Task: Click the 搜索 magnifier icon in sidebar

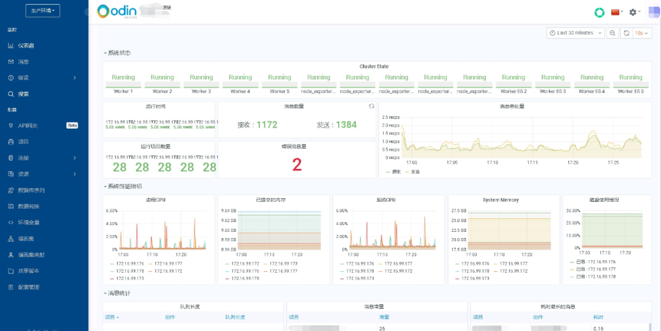Action: (10, 94)
